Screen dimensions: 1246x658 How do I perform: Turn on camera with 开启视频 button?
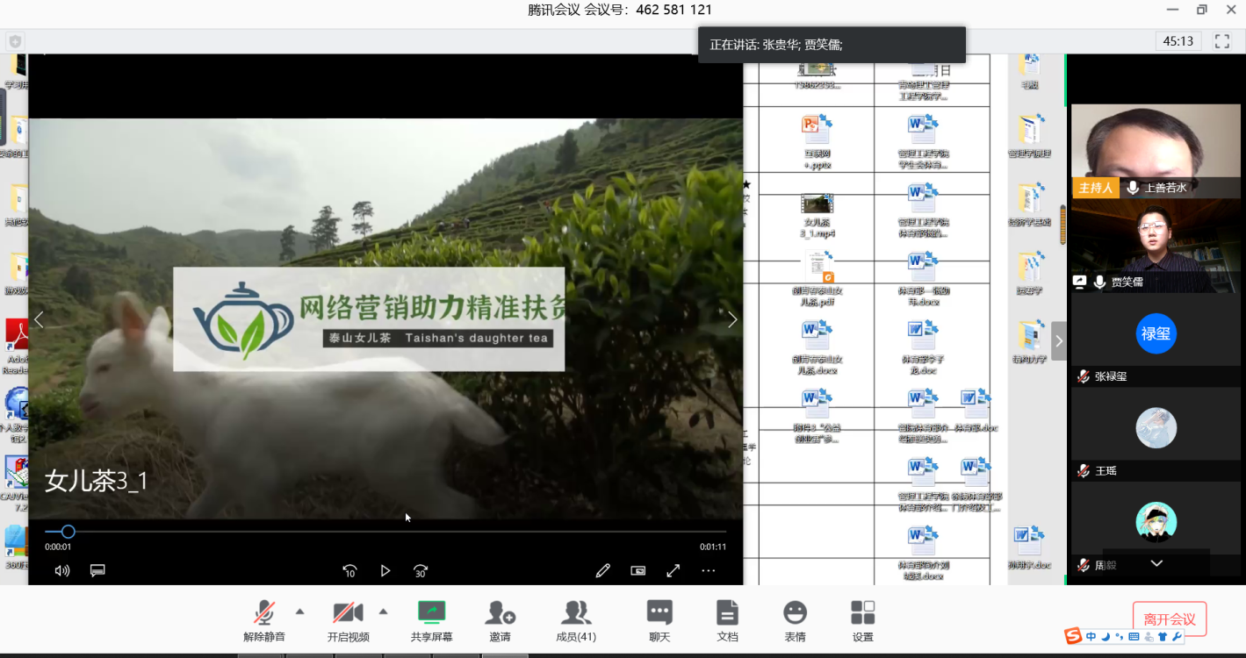348,619
